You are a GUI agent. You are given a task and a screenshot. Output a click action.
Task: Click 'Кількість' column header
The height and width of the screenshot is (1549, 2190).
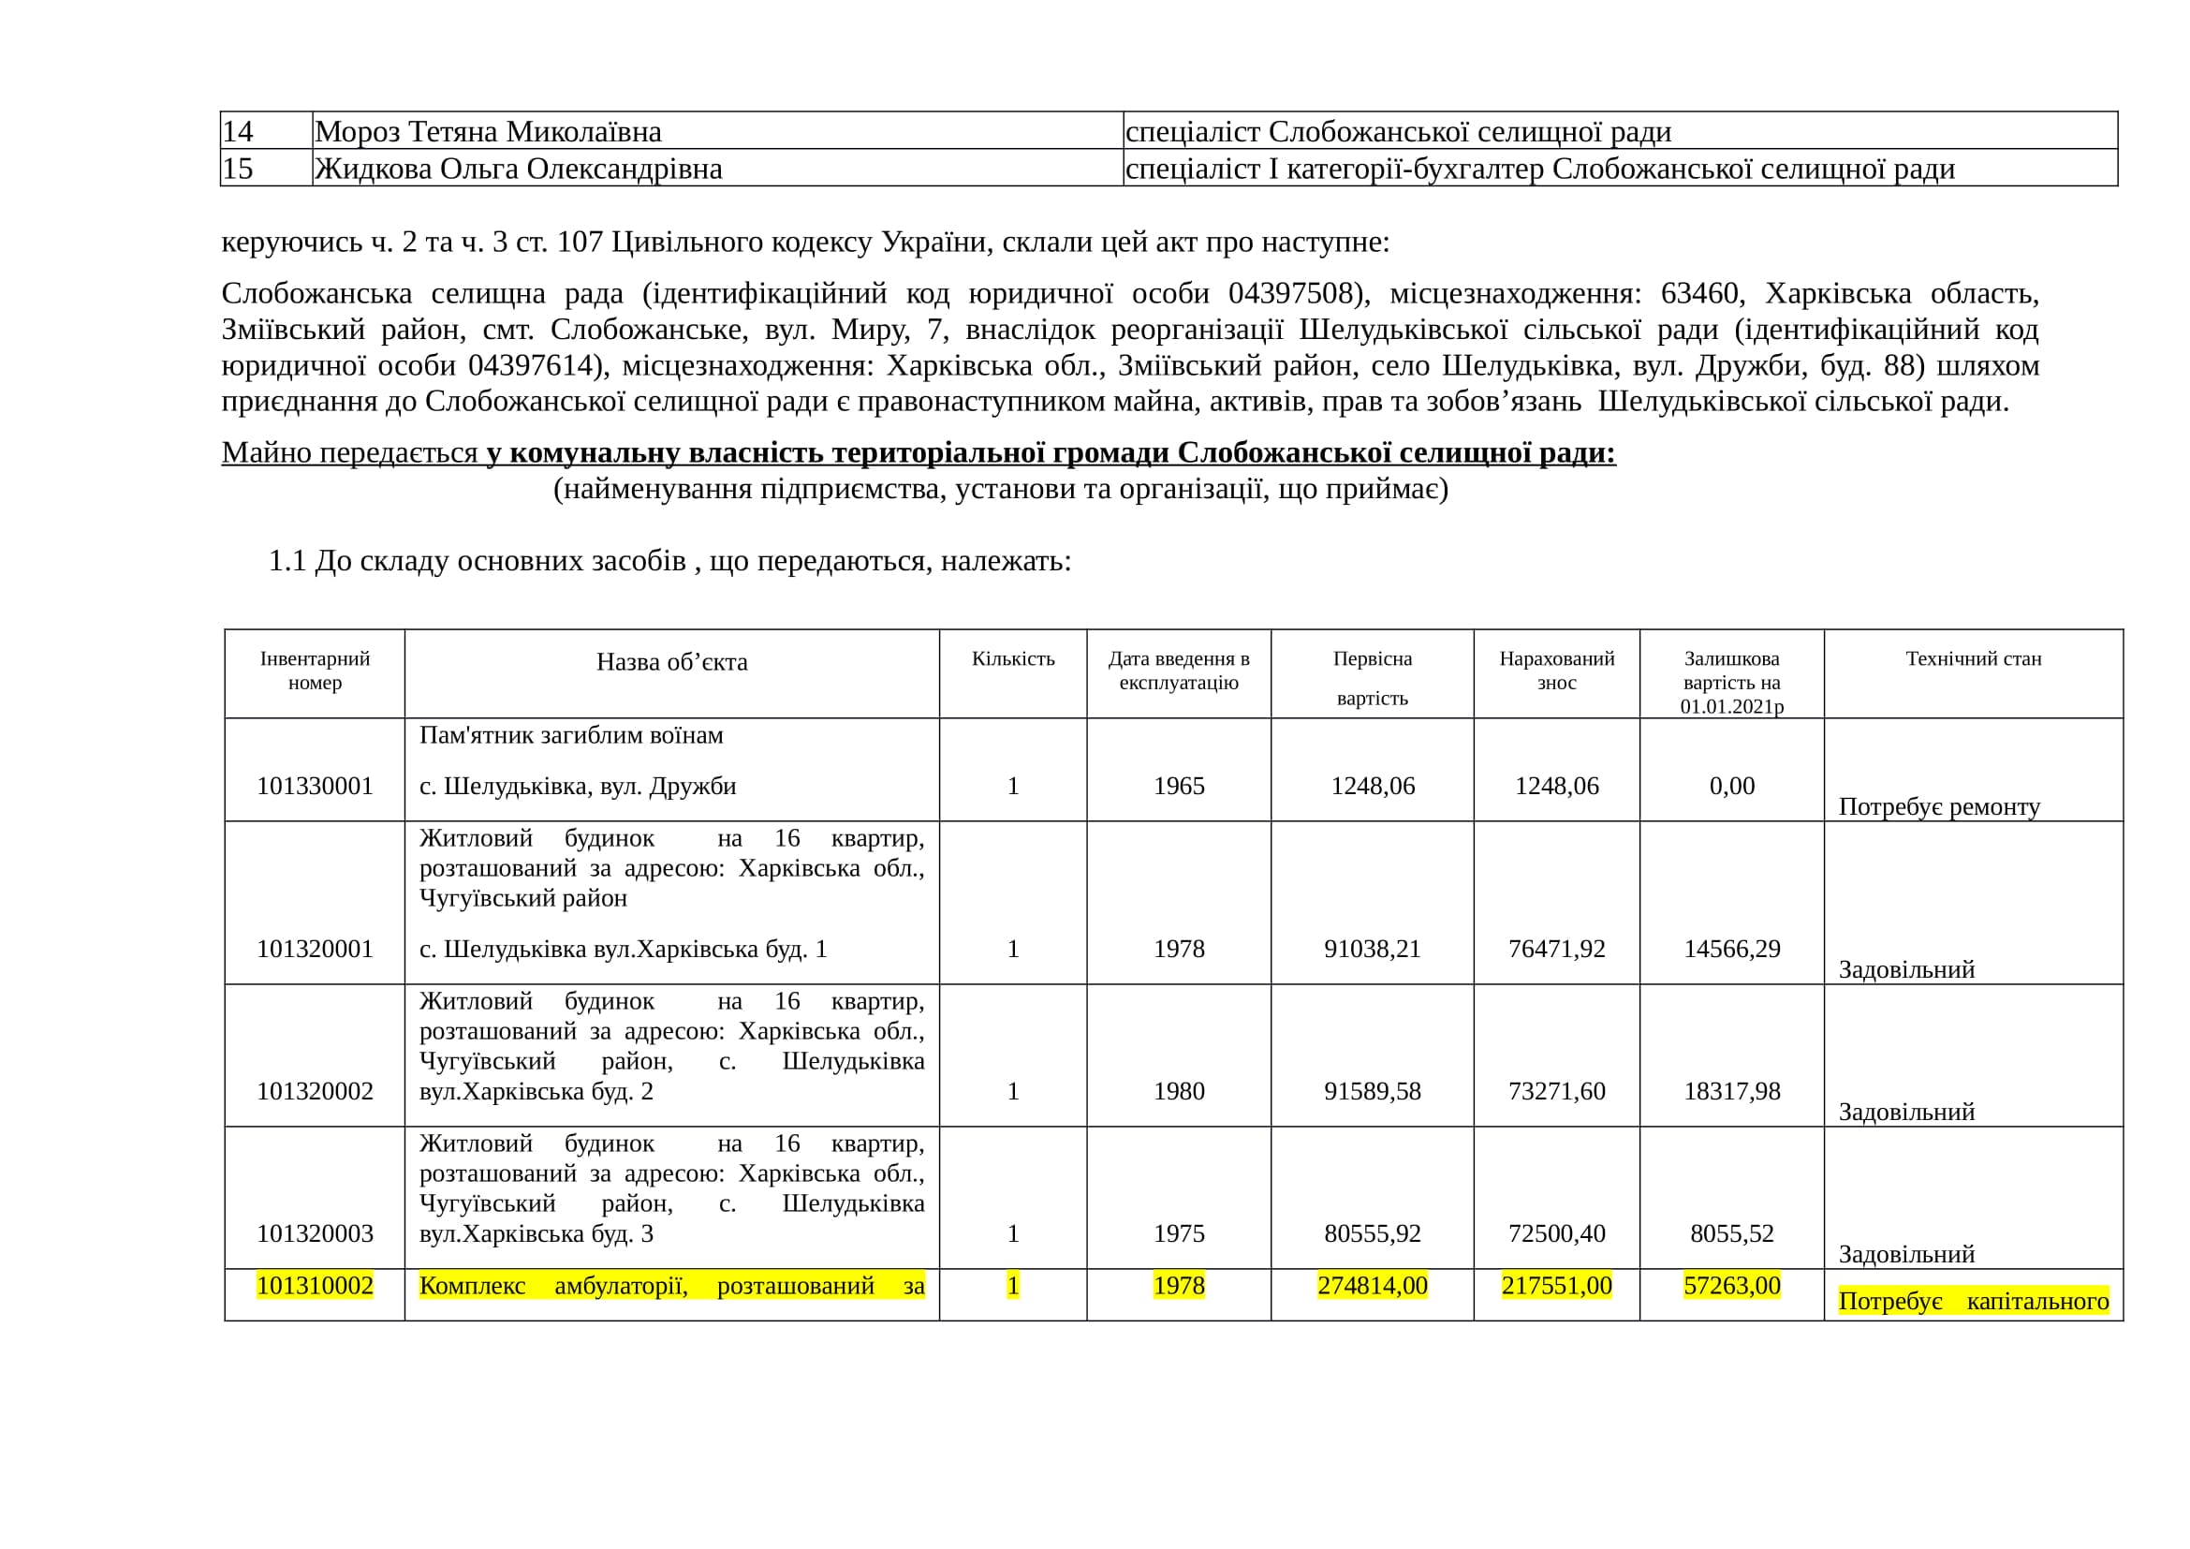[1013, 659]
